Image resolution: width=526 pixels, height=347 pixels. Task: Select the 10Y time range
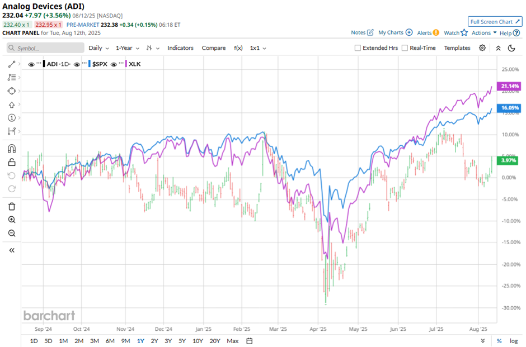[x=198, y=341]
